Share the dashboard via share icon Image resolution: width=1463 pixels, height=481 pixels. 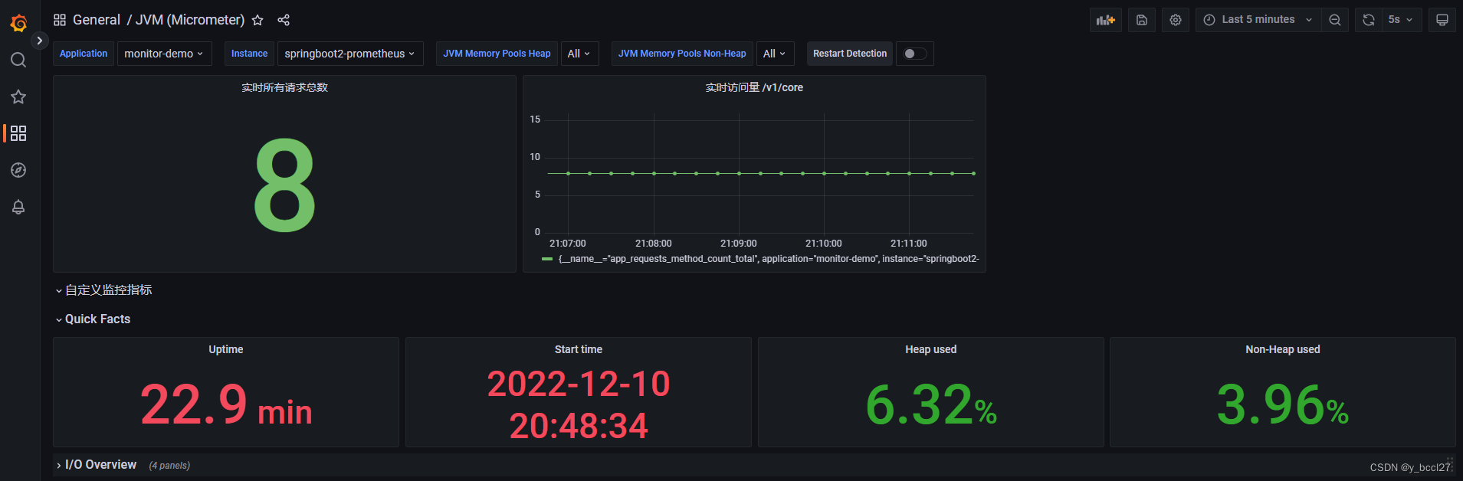point(284,20)
